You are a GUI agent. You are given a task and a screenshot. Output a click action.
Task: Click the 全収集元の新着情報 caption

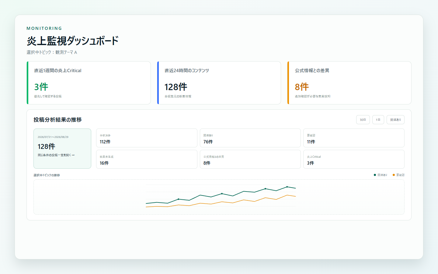(178, 97)
